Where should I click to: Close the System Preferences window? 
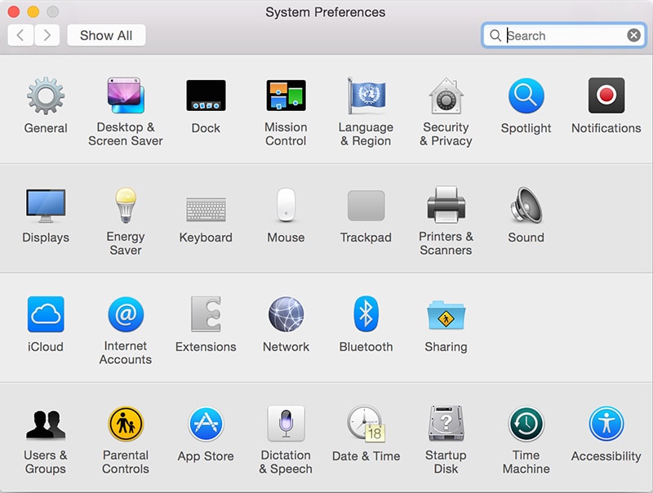coord(14,11)
